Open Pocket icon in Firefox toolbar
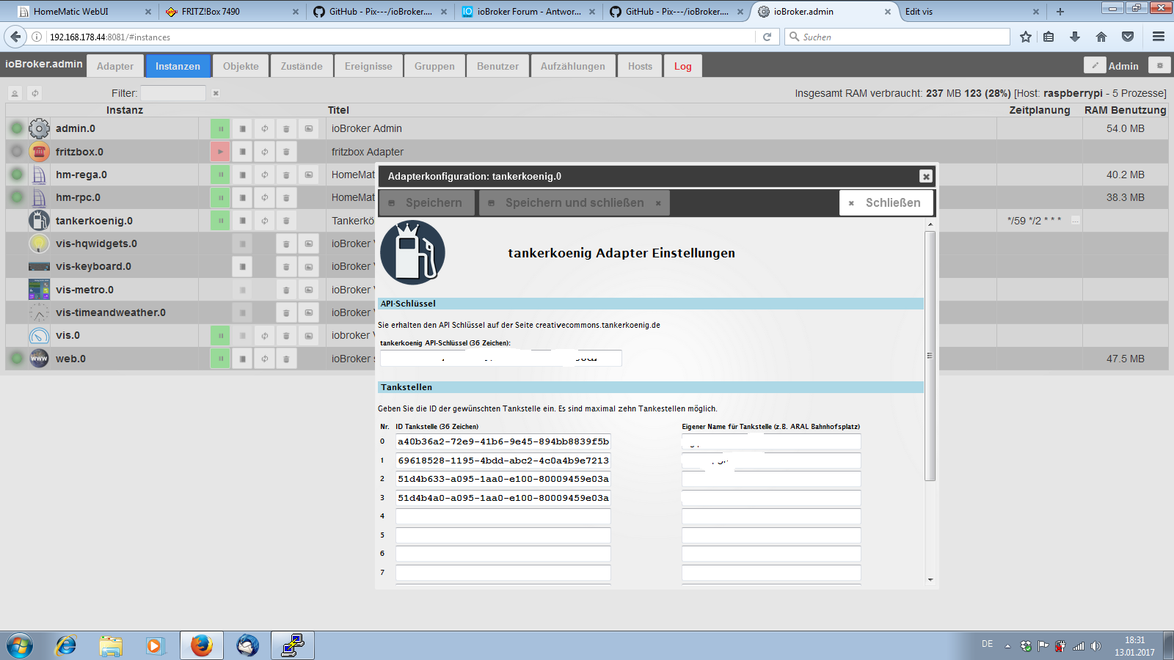This screenshot has width=1174, height=660. [x=1128, y=37]
